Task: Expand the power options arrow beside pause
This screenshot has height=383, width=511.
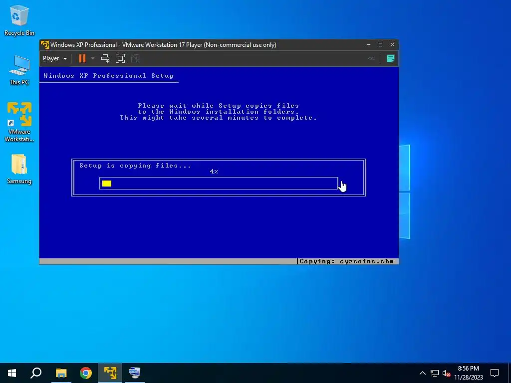Action: 93,59
